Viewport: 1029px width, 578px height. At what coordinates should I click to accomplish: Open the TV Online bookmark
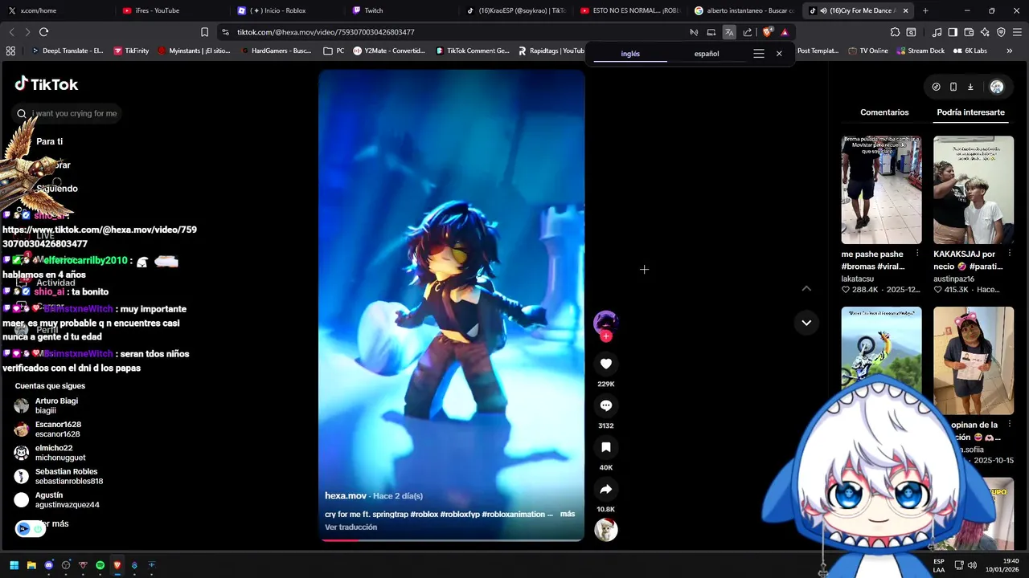tap(867, 51)
